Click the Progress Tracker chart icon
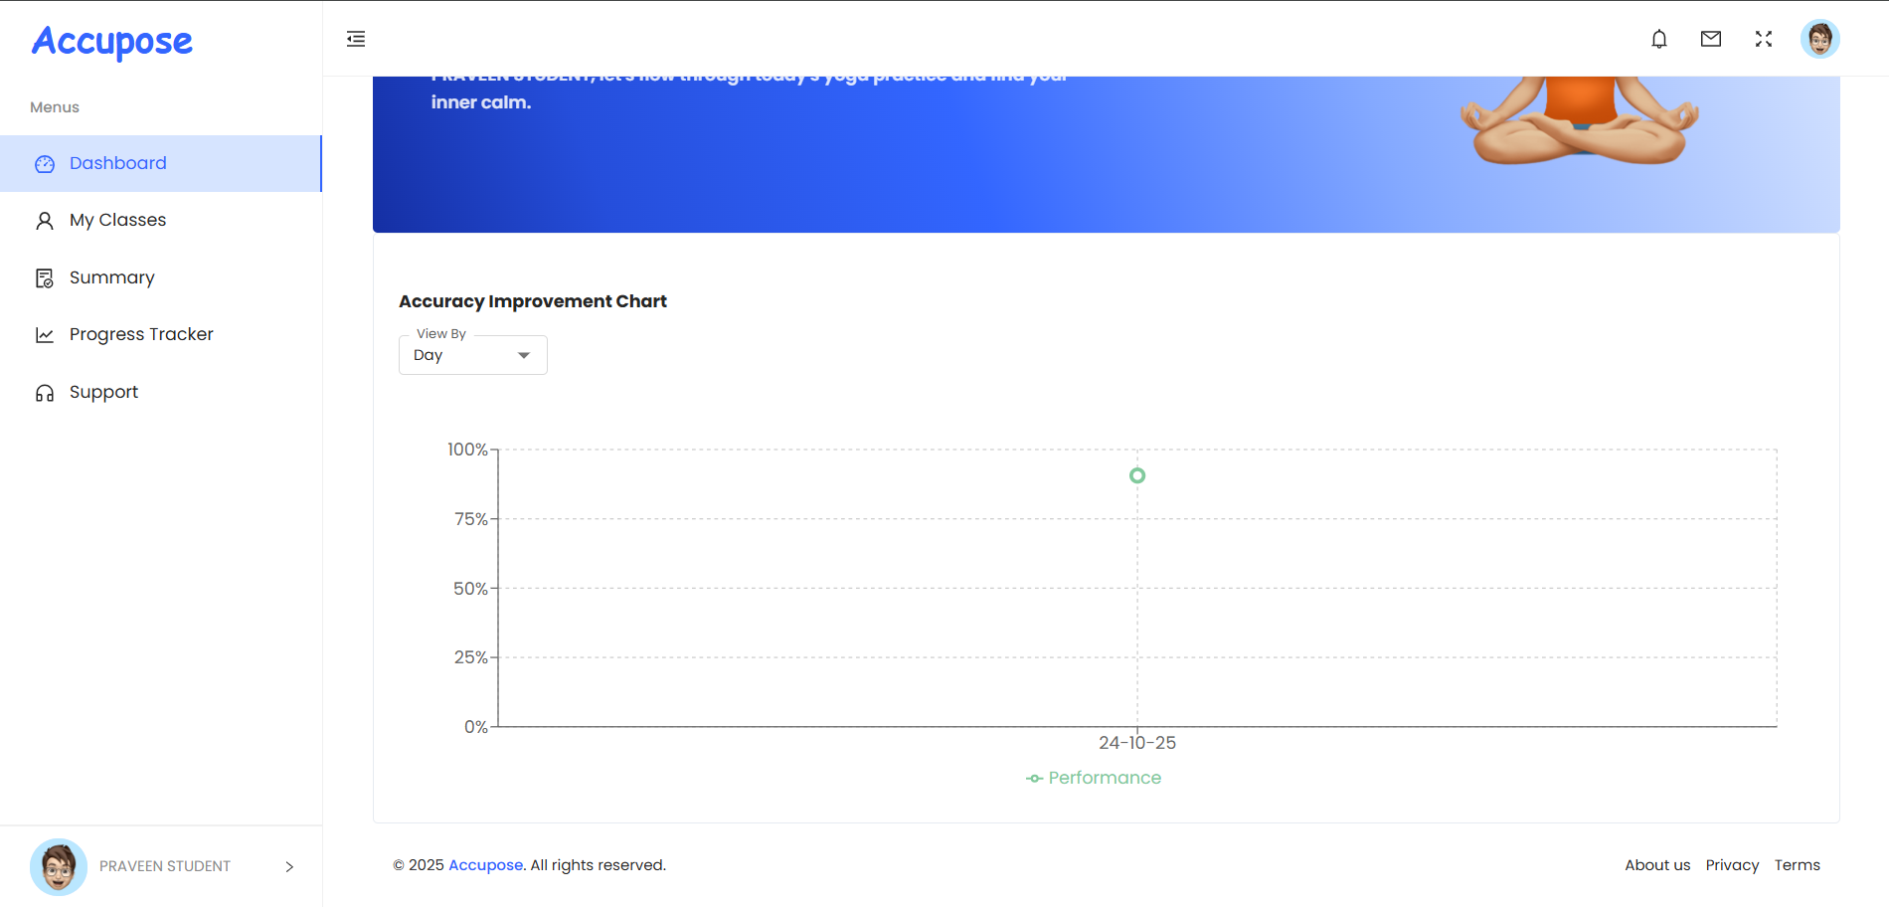The height and width of the screenshot is (907, 1889). (x=45, y=335)
